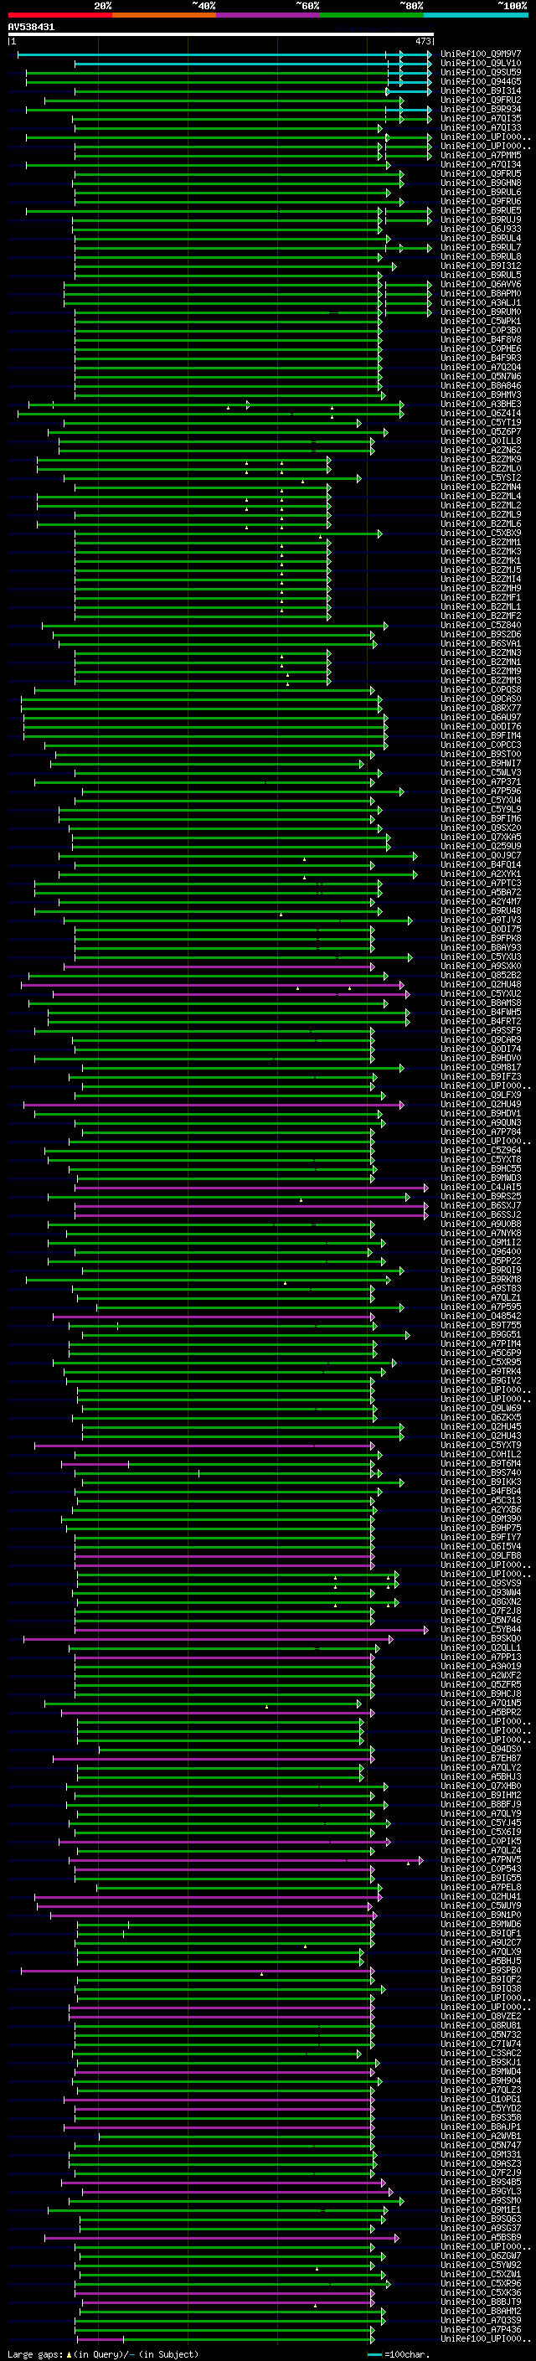Select label UniRef100_A7PMM5

(x=481, y=156)
